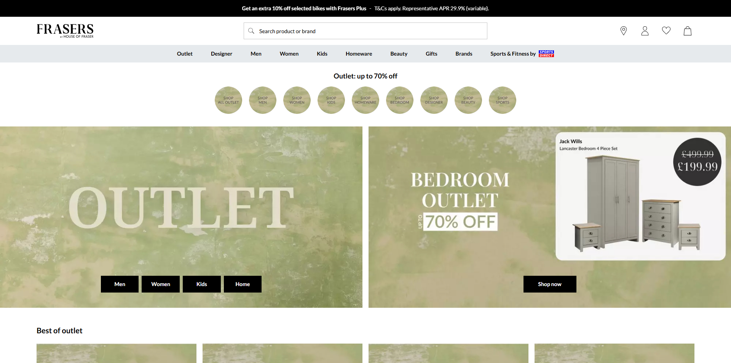Click the Shop now button

pos(550,284)
